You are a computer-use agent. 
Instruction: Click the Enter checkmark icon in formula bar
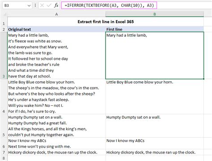tap(49, 5)
